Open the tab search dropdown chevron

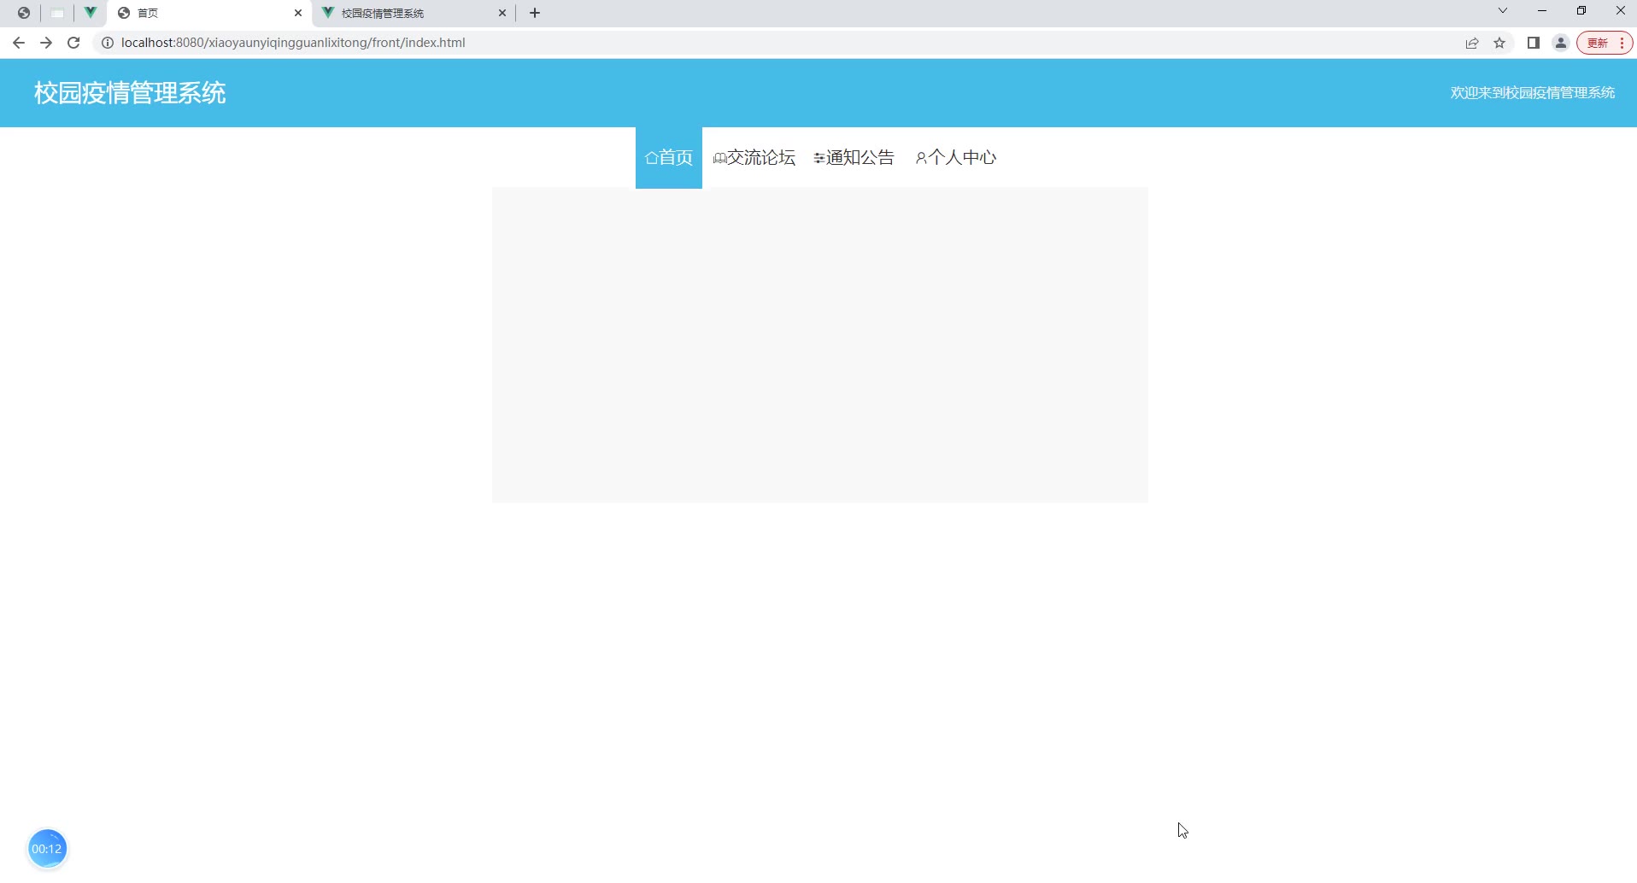[1503, 11]
